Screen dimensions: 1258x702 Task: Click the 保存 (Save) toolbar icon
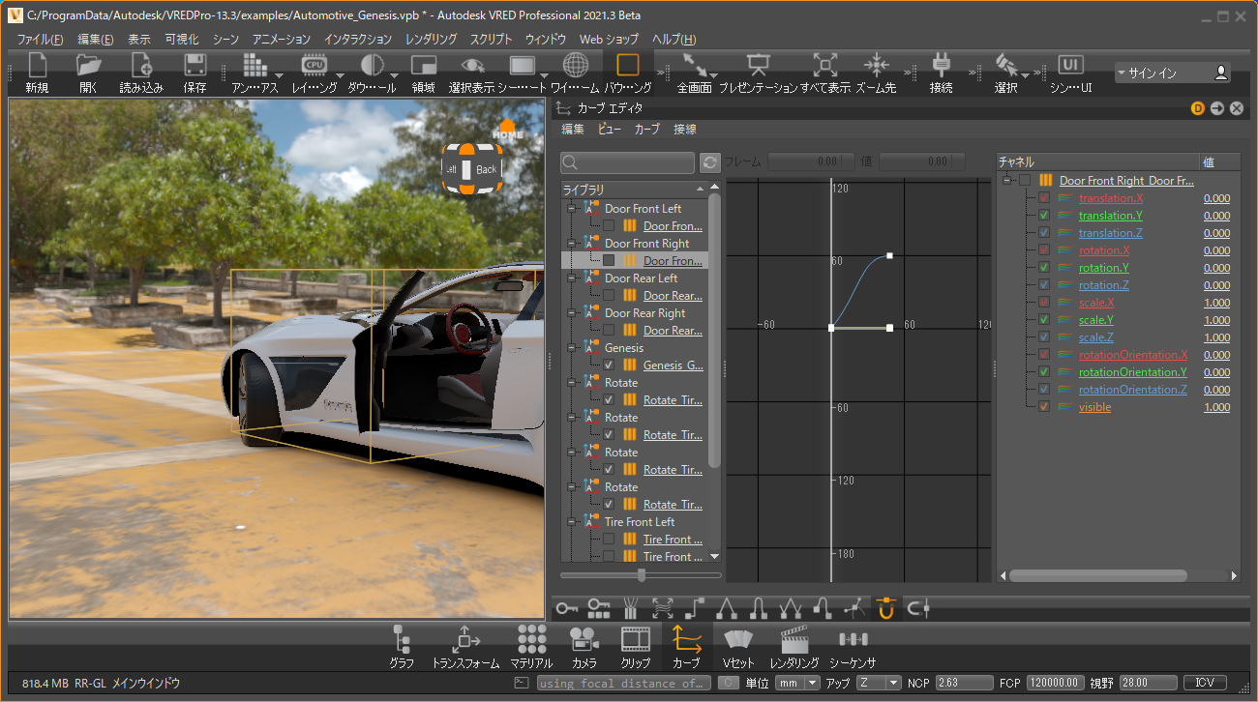click(195, 66)
